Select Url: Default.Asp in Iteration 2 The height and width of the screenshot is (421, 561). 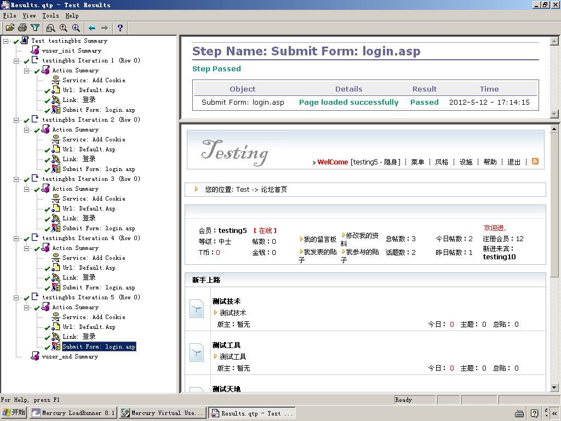pyautogui.click(x=89, y=149)
